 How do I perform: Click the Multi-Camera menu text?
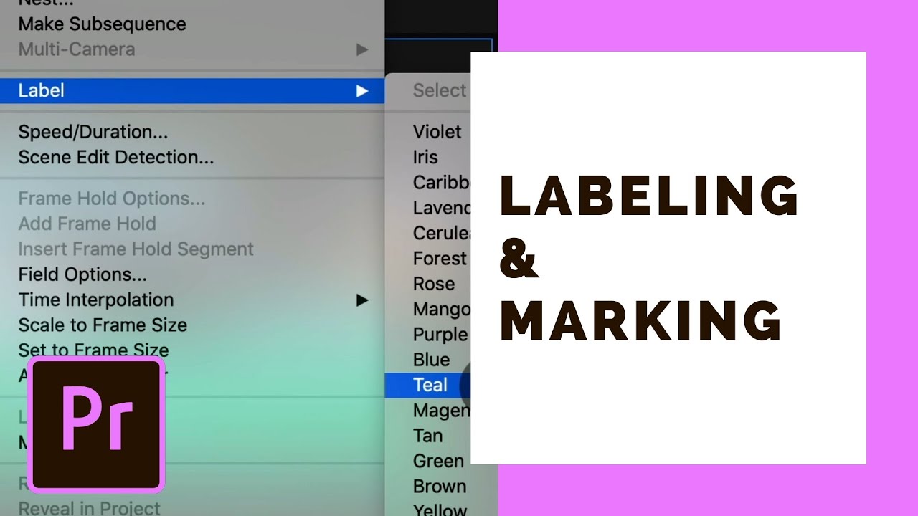76,49
